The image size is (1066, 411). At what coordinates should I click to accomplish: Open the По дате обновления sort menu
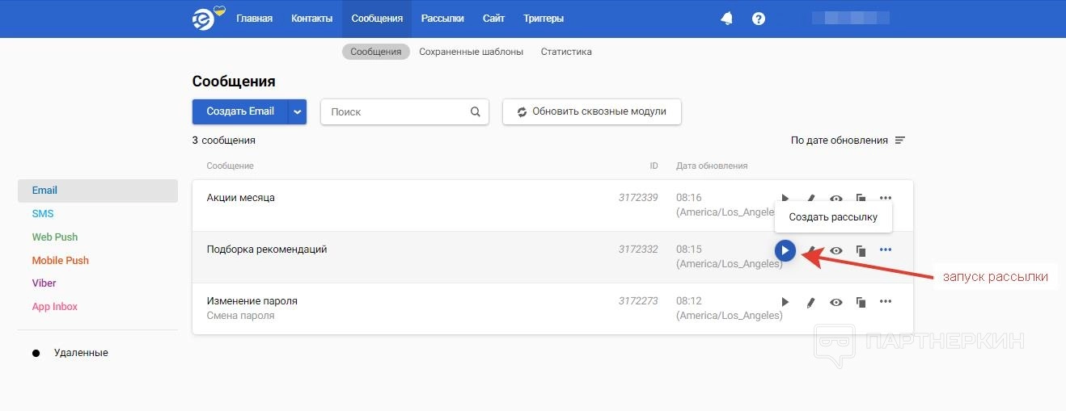(x=848, y=140)
